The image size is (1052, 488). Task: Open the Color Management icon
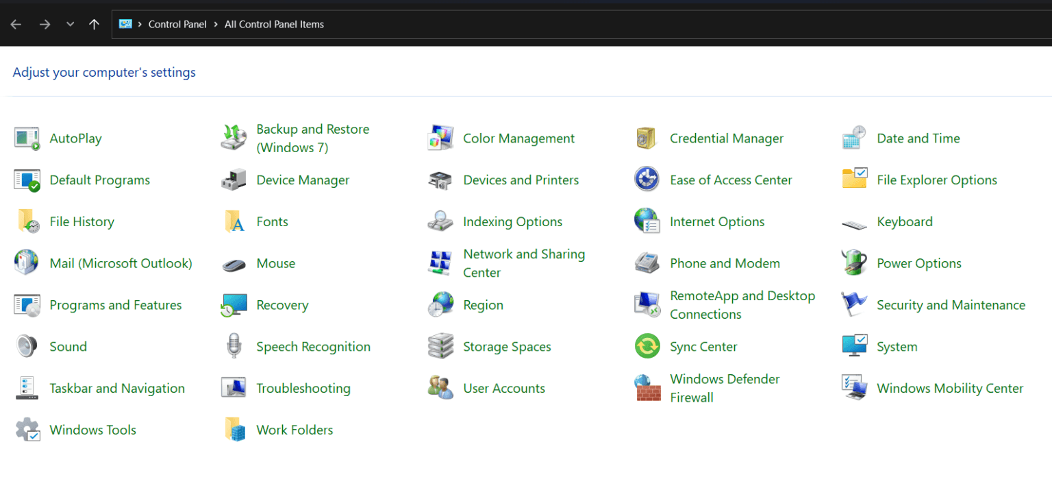coord(441,138)
